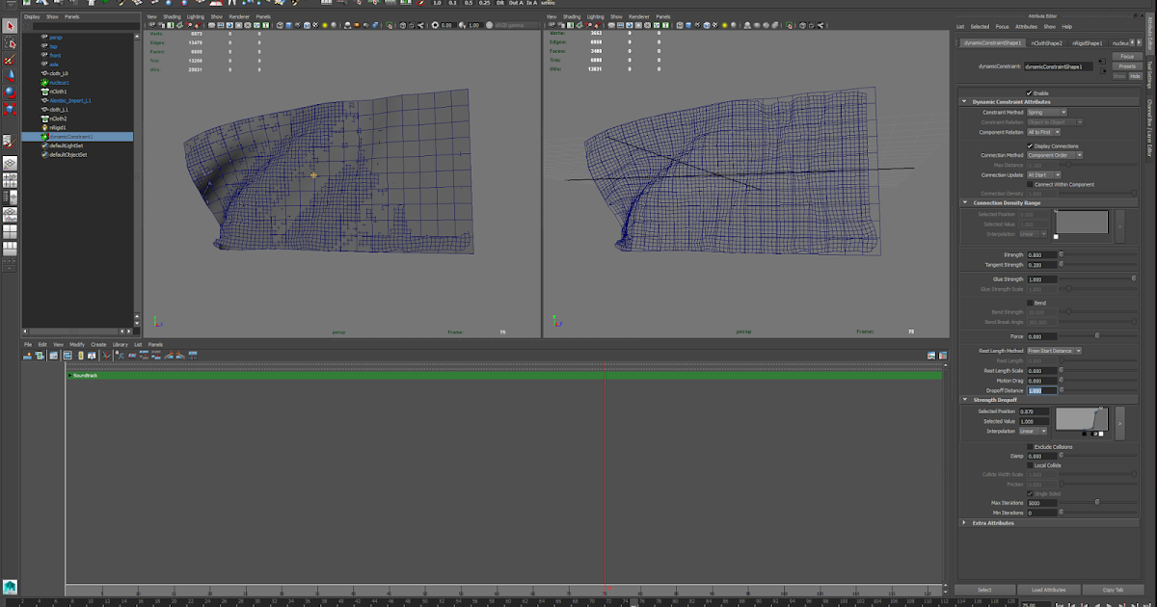The width and height of the screenshot is (1157, 607).
Task: Click the Load Attributes button
Action: 1049,589
